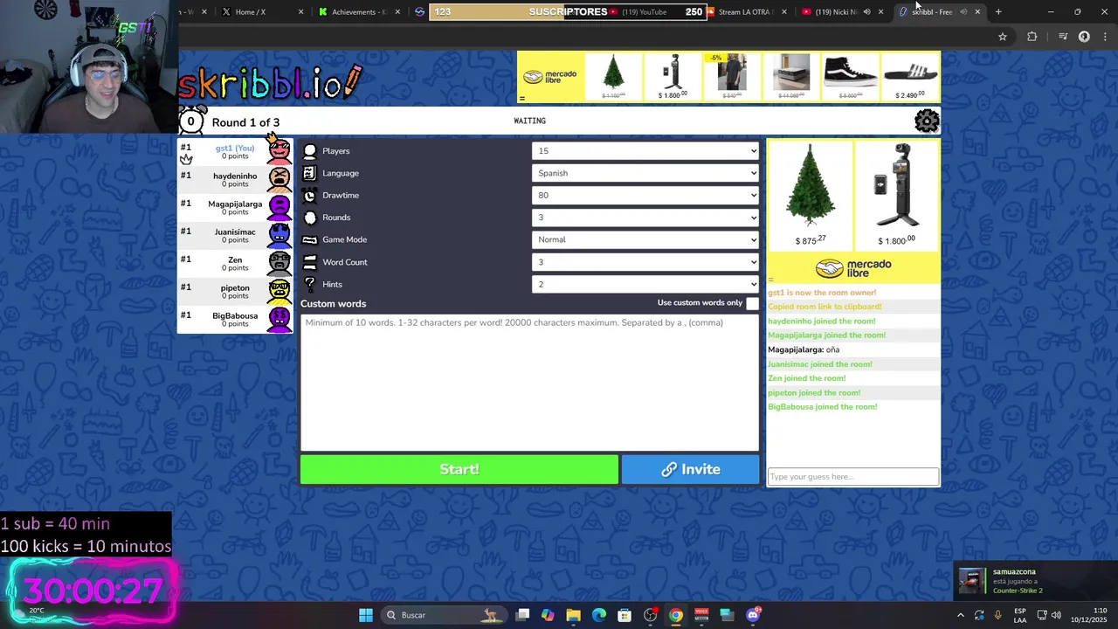
Task: Click Zen's gray avatar
Action: 279,263
